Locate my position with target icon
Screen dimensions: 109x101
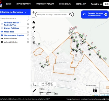tap(34, 27)
